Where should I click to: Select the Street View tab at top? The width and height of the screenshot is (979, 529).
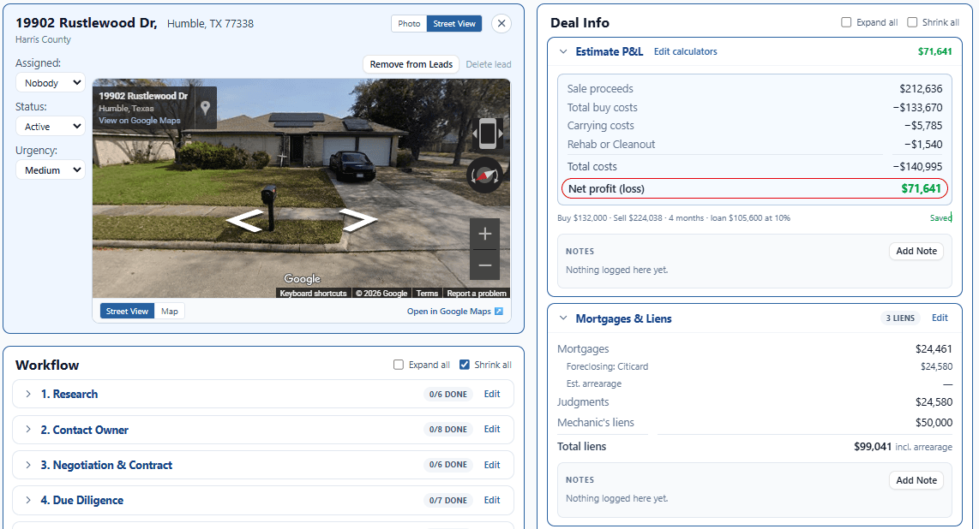454,24
